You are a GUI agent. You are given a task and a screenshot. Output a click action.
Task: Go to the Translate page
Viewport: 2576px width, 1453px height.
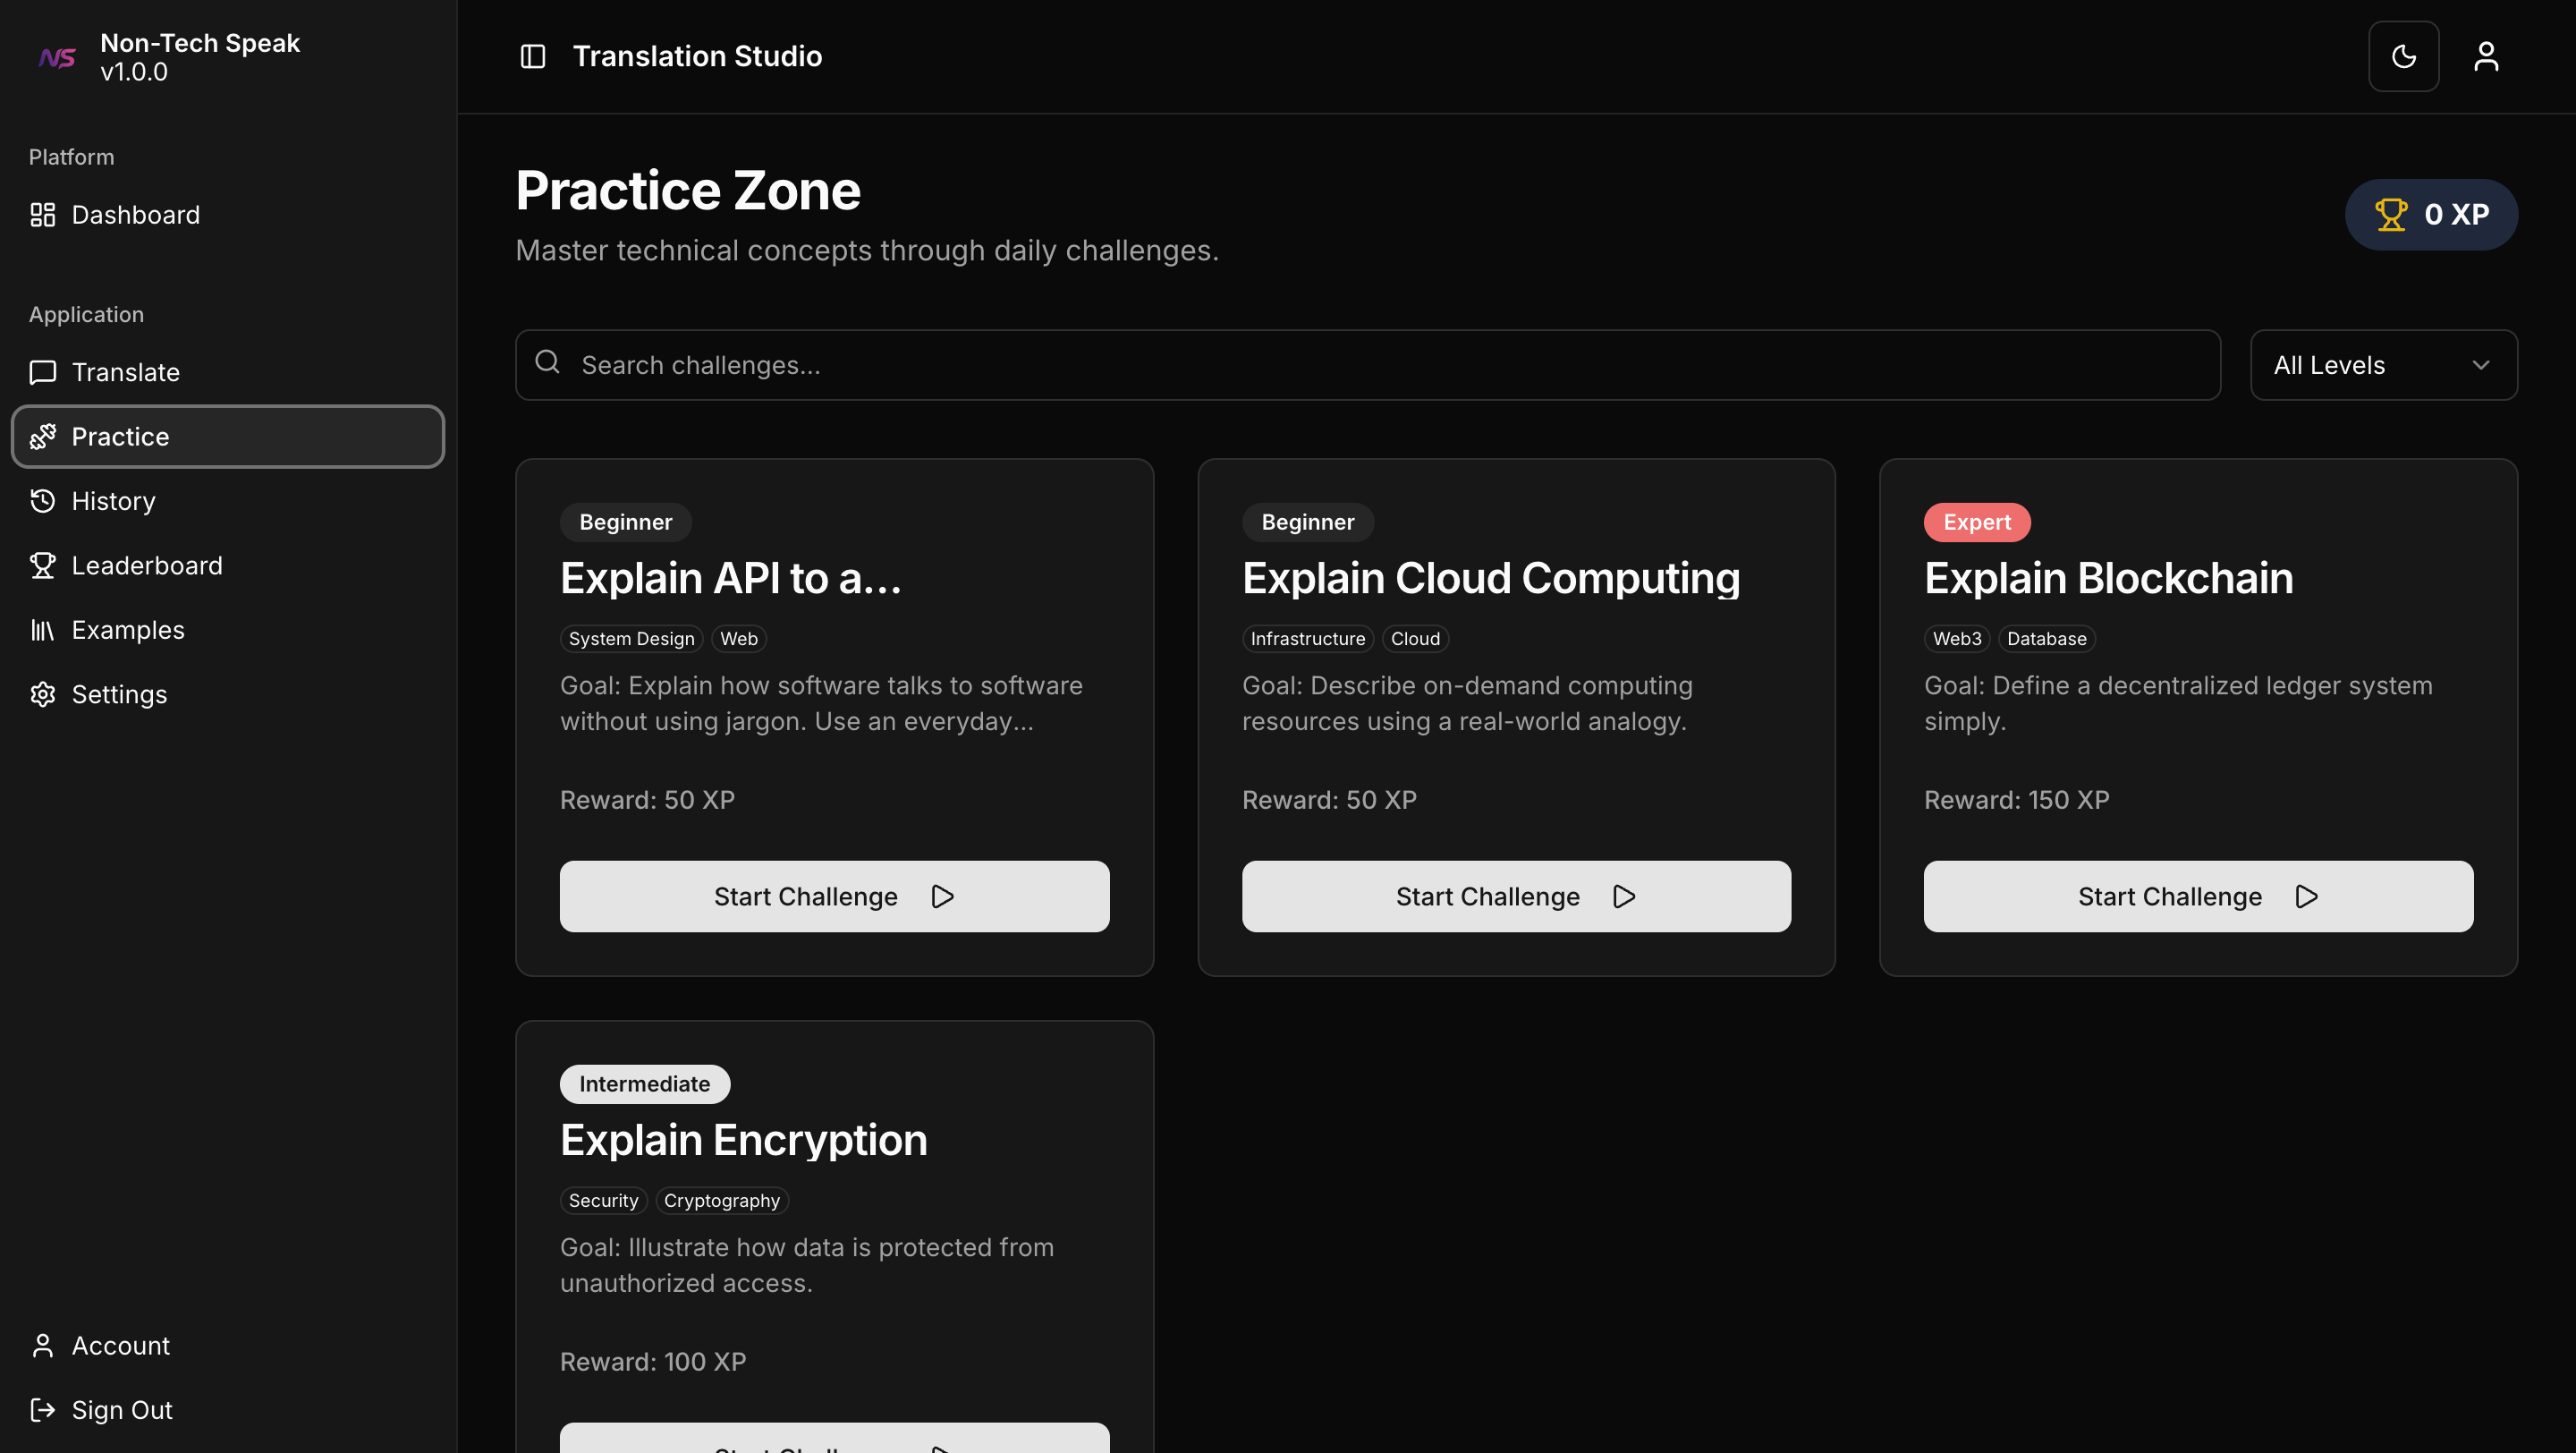[x=125, y=372]
